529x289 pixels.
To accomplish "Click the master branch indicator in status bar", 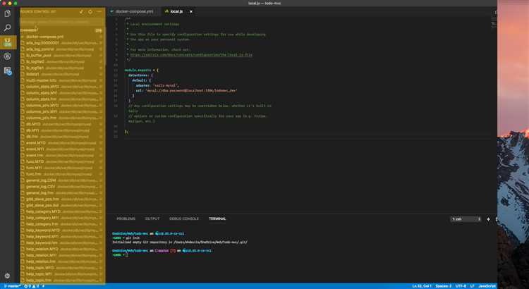I will (x=12, y=286).
